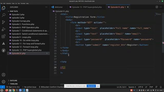This screenshot has width=164, height=92.
Task: Open the Selection menu
Action: point(8,3)
